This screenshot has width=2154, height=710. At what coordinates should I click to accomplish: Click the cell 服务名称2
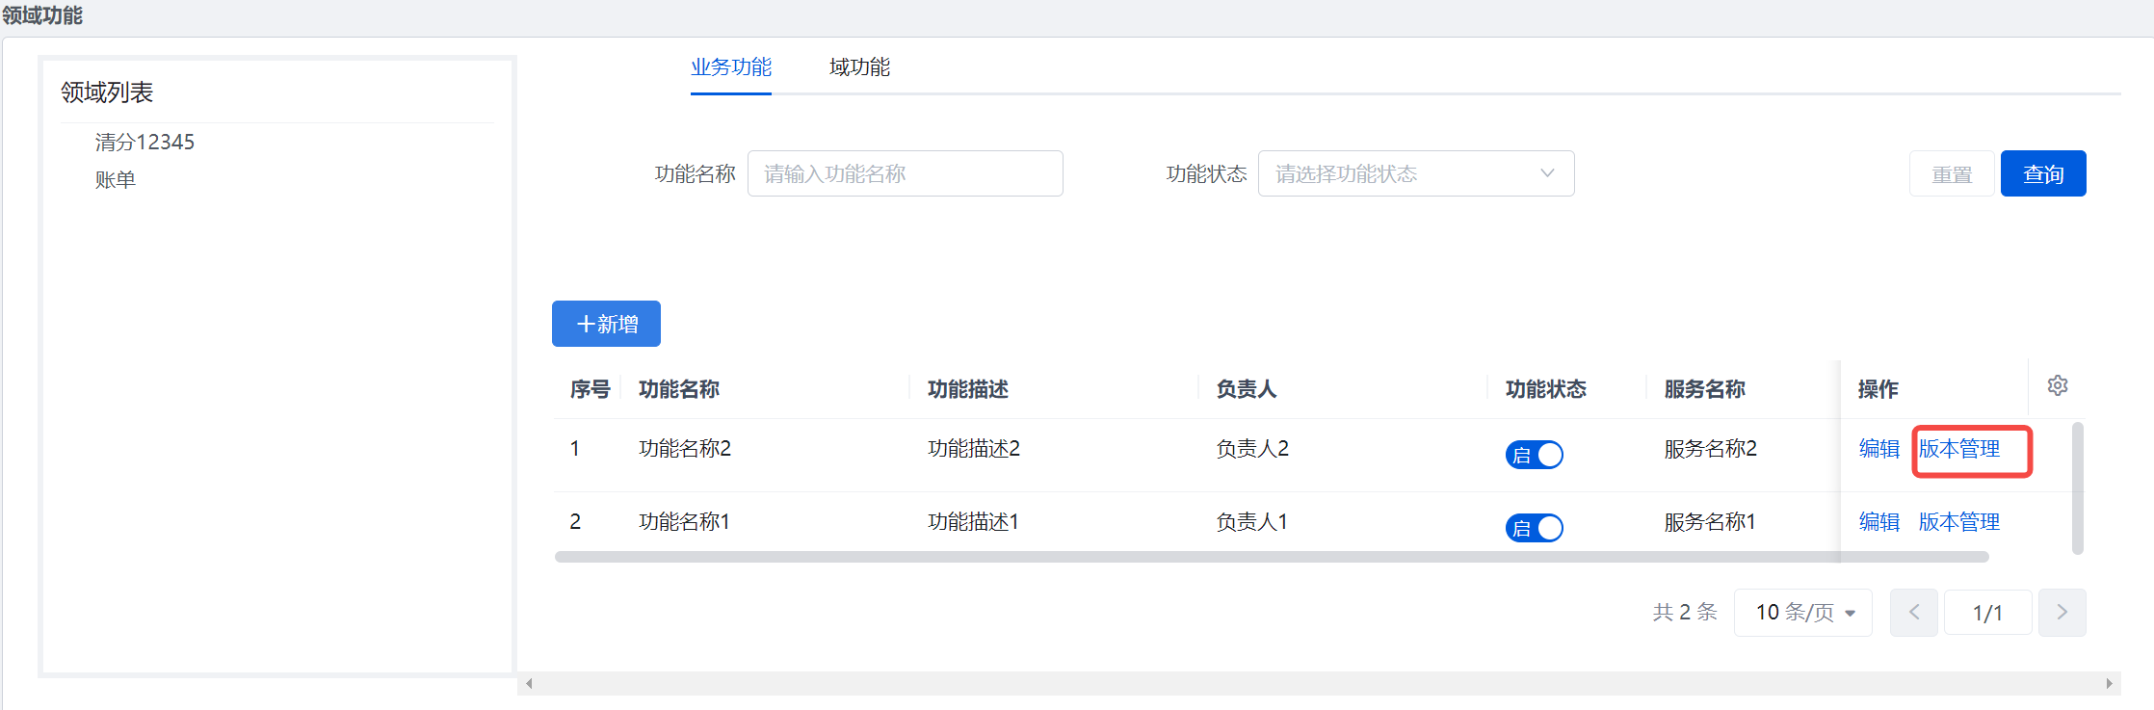point(1711,449)
